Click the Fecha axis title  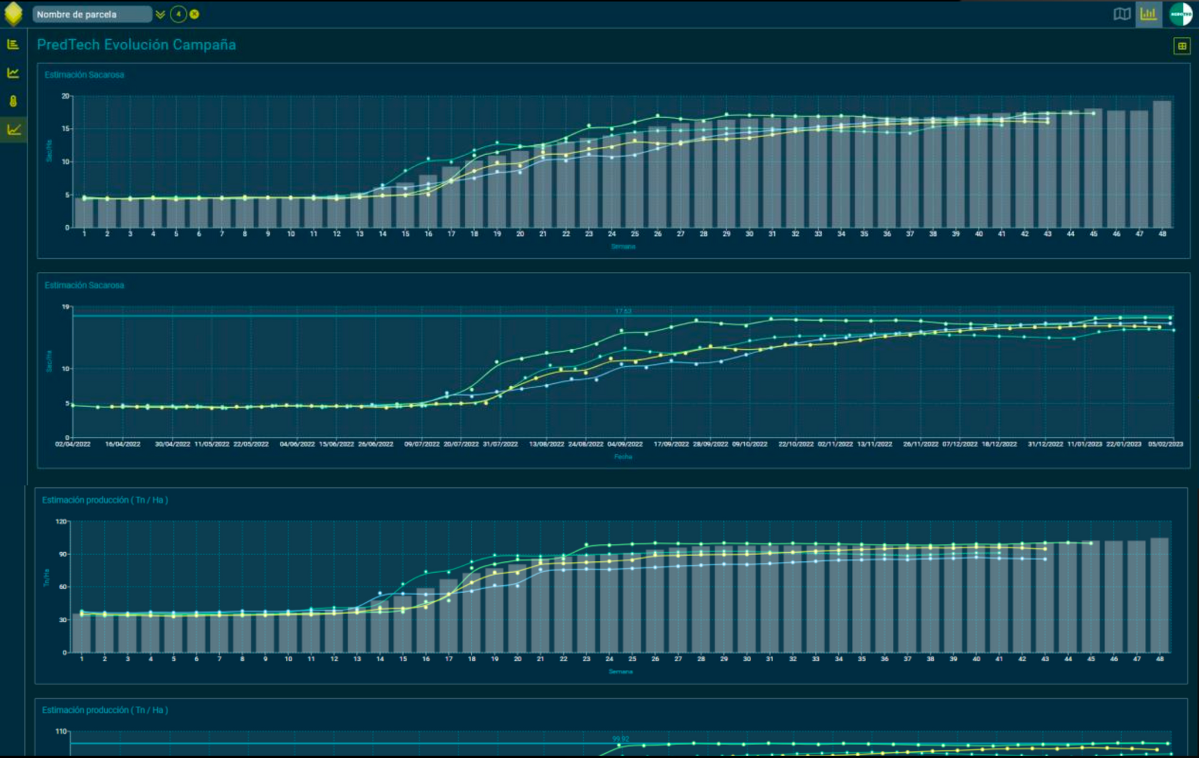click(x=623, y=457)
